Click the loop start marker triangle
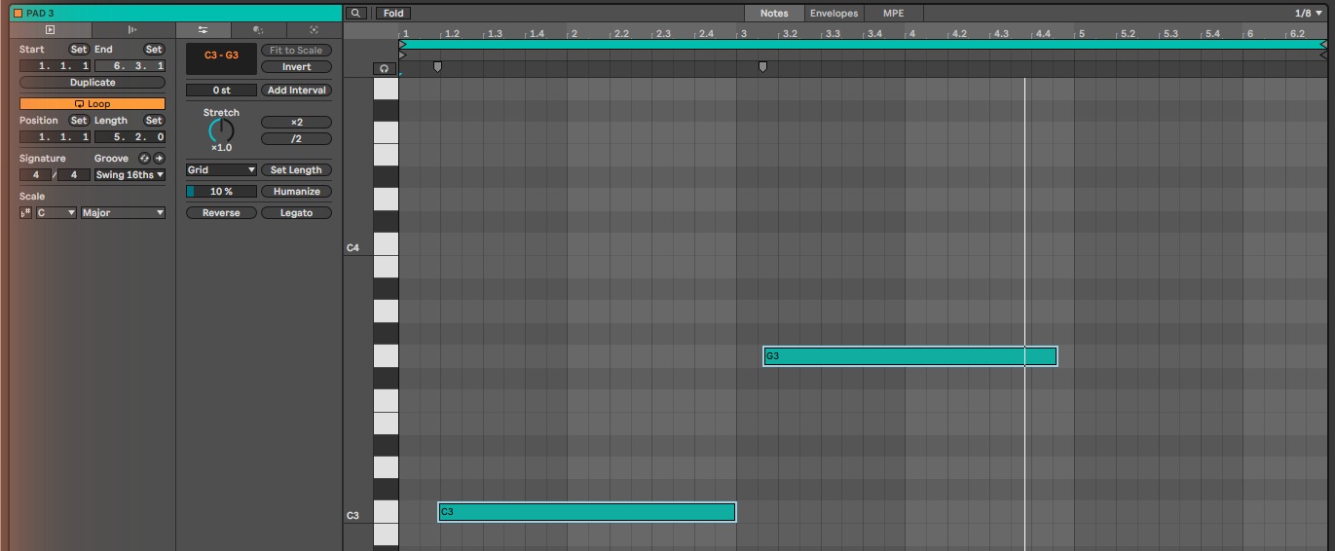Viewport: 1335px width, 551px height. pyautogui.click(x=403, y=44)
